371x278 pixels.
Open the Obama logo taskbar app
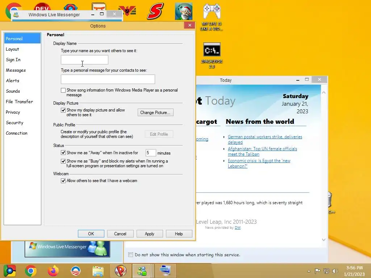76,271
